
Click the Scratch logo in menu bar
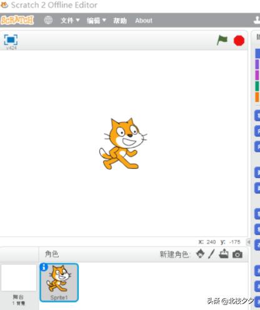click(17, 20)
